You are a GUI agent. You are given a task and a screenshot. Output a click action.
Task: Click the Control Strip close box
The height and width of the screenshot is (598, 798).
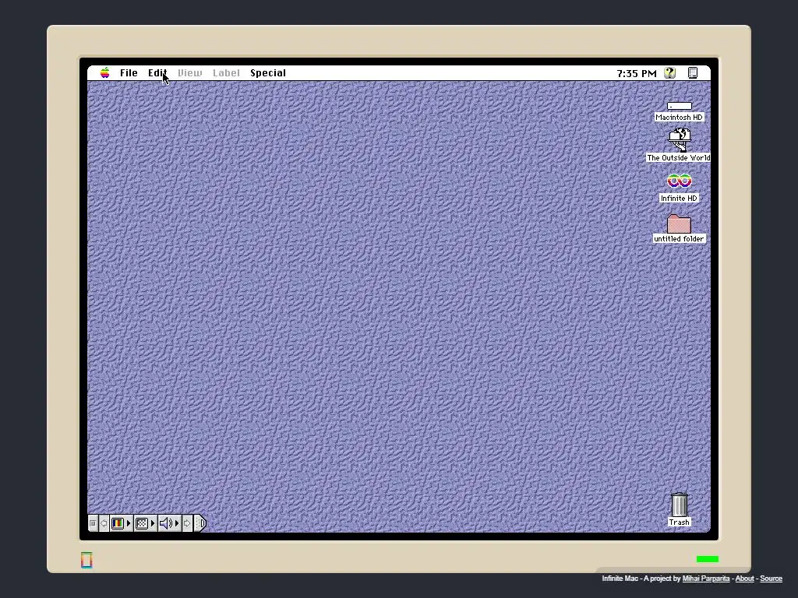point(93,523)
